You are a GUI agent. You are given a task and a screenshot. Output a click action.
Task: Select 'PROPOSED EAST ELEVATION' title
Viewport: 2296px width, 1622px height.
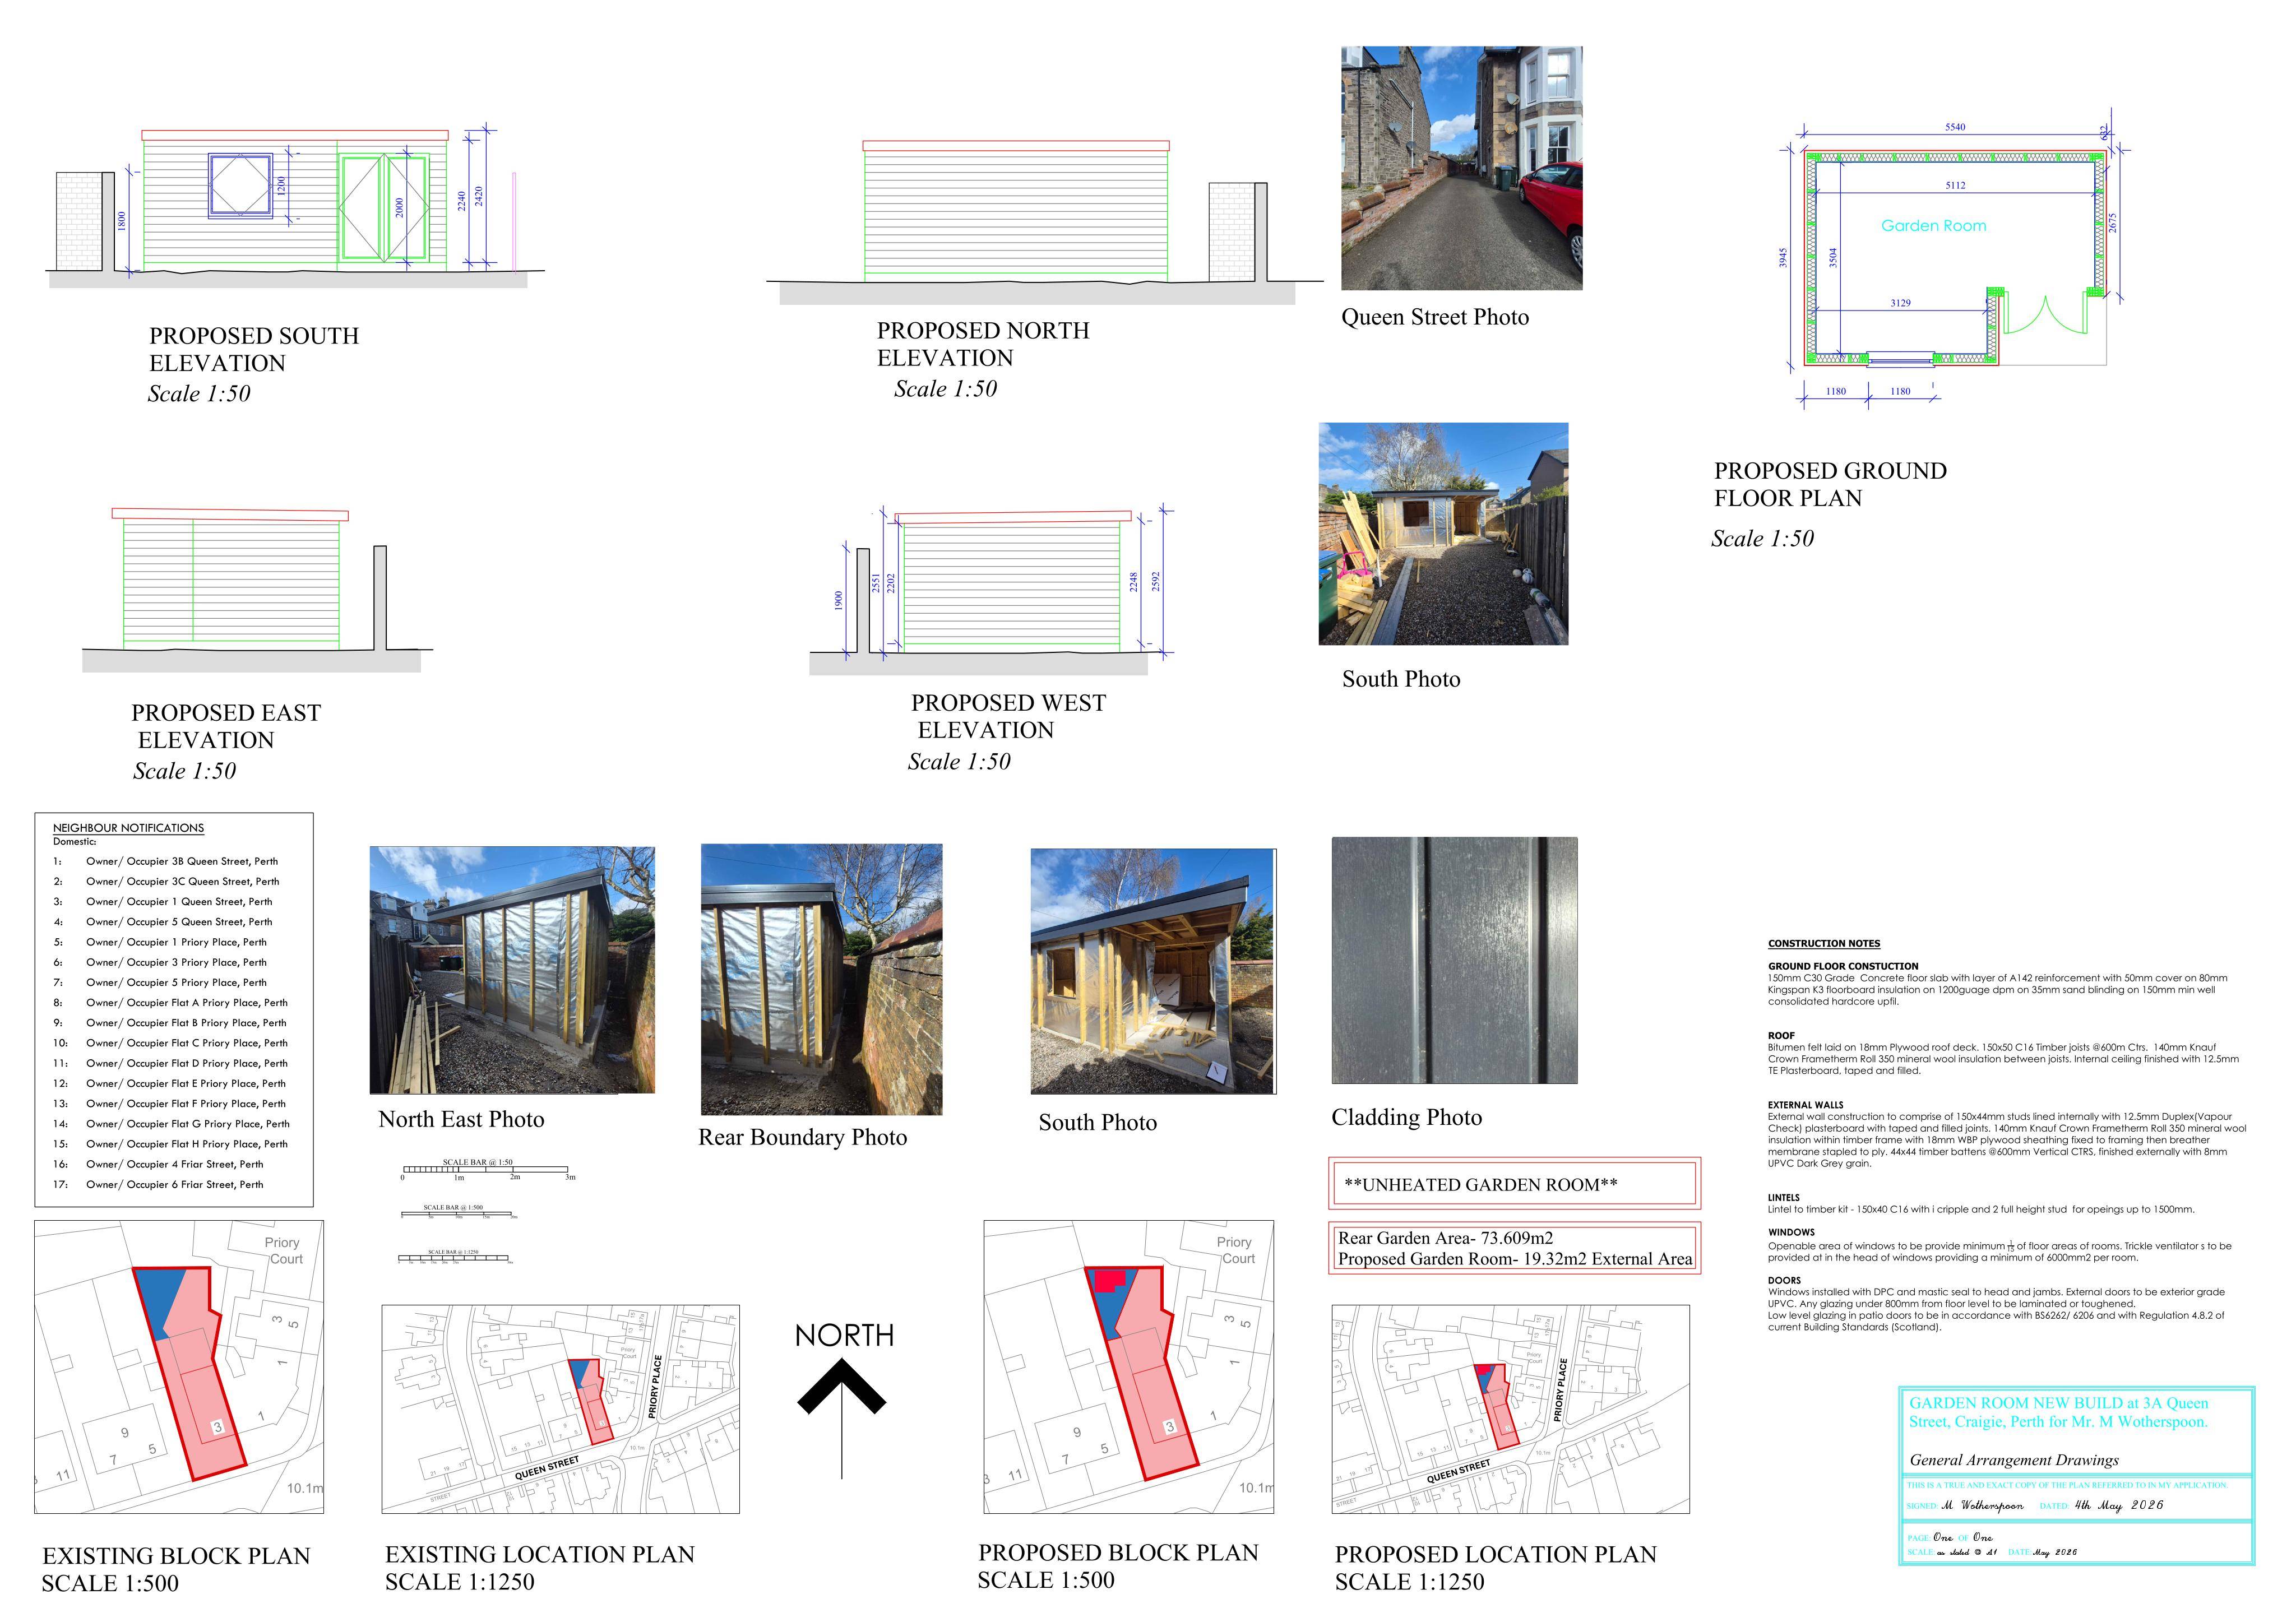(x=226, y=726)
